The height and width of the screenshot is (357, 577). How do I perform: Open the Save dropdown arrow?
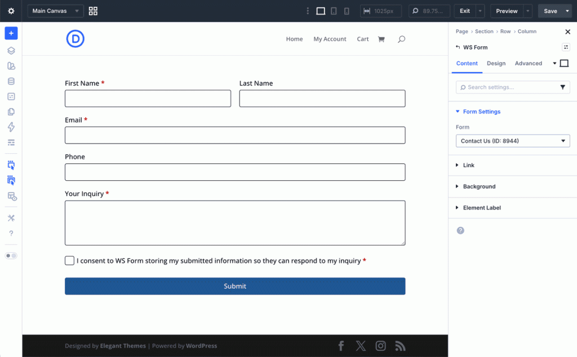[x=567, y=11]
